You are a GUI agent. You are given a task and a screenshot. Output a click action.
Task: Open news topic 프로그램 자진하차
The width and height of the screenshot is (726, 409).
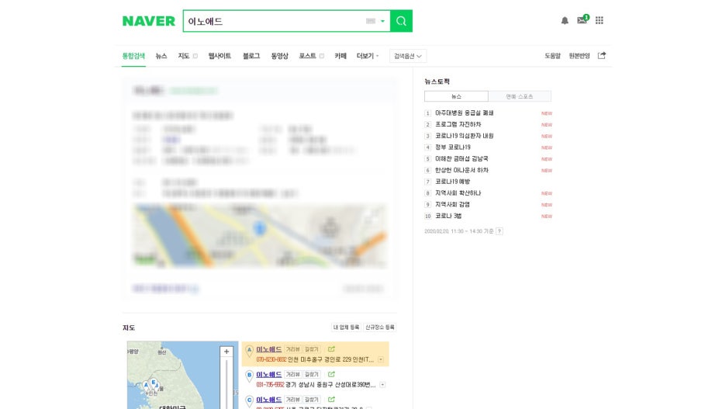point(458,125)
